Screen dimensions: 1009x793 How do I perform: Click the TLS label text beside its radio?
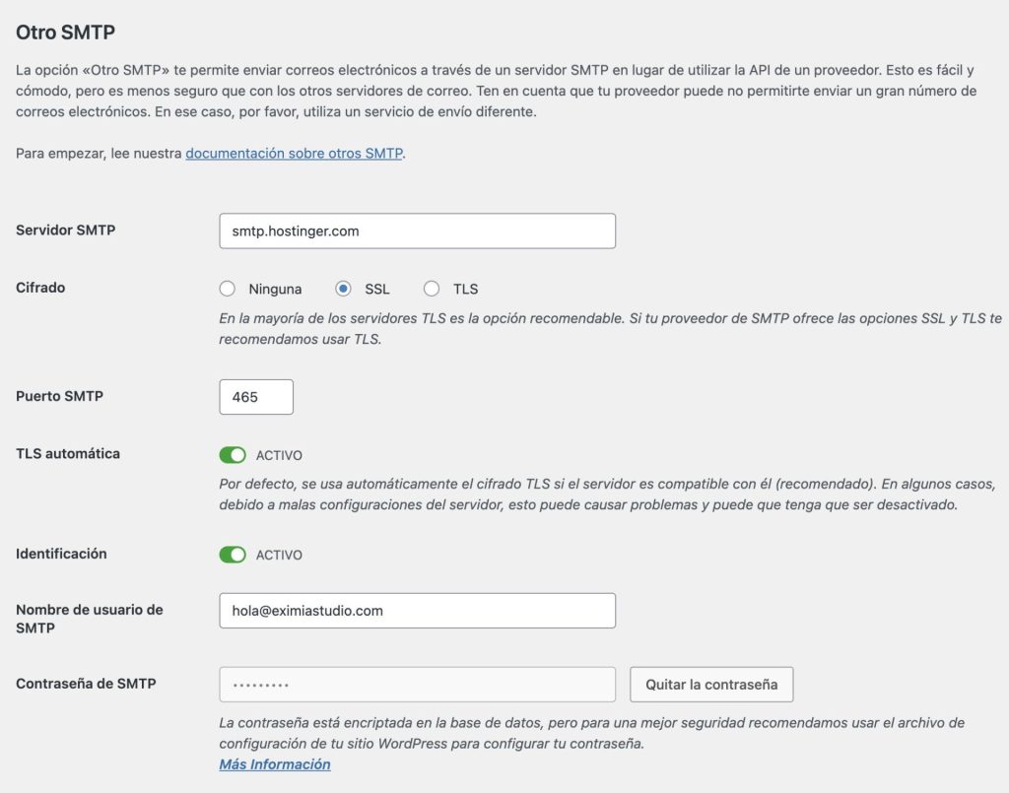click(465, 290)
